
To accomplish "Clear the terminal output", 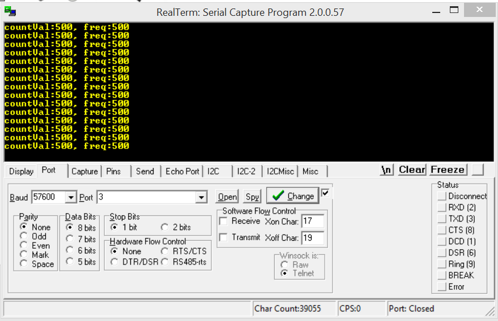I will coord(412,170).
